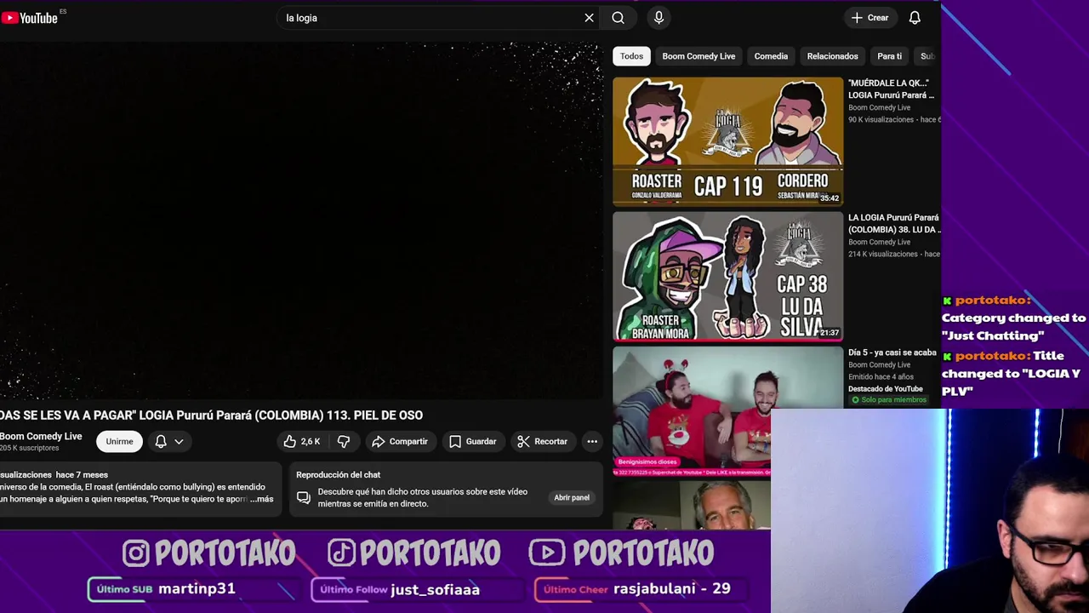Click the 'Reproducción del chat' heading

pyautogui.click(x=338, y=474)
